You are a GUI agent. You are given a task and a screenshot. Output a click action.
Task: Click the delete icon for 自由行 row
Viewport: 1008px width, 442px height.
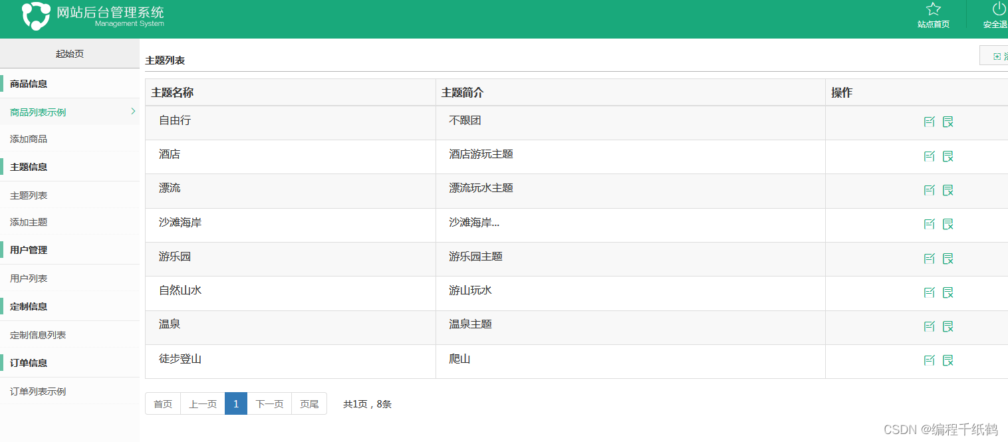(x=948, y=122)
